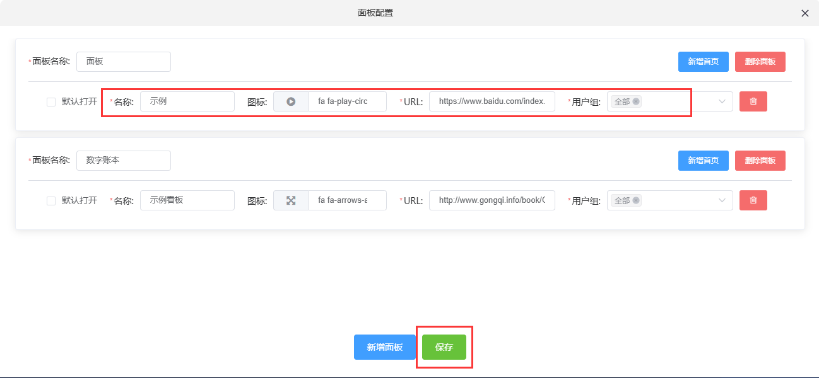
Task: Close the 面板配置 dialog
Action: [804, 13]
